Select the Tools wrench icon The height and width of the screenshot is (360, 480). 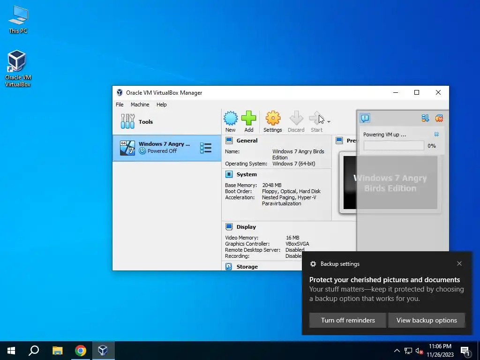tap(127, 121)
